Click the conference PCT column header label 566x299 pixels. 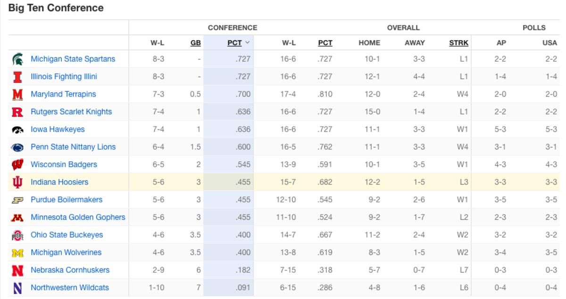(234, 43)
